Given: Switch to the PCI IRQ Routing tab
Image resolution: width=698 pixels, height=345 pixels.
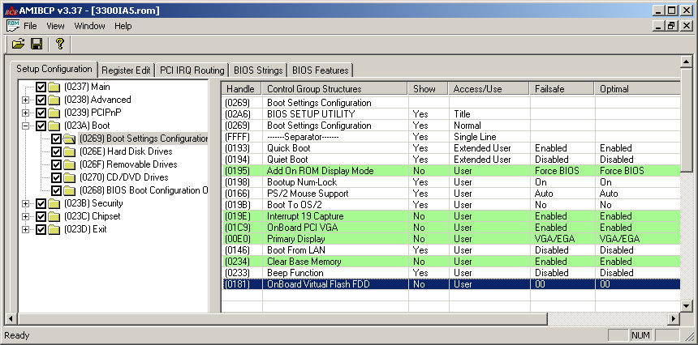Looking at the screenshot, I should tap(192, 70).
